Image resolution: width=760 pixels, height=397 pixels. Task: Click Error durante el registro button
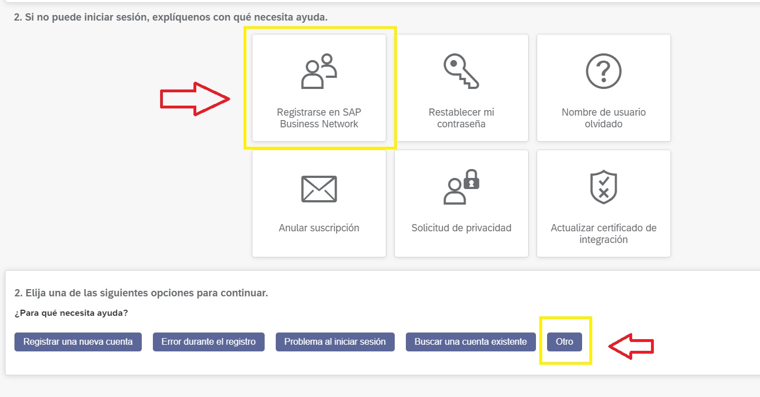[x=208, y=342]
